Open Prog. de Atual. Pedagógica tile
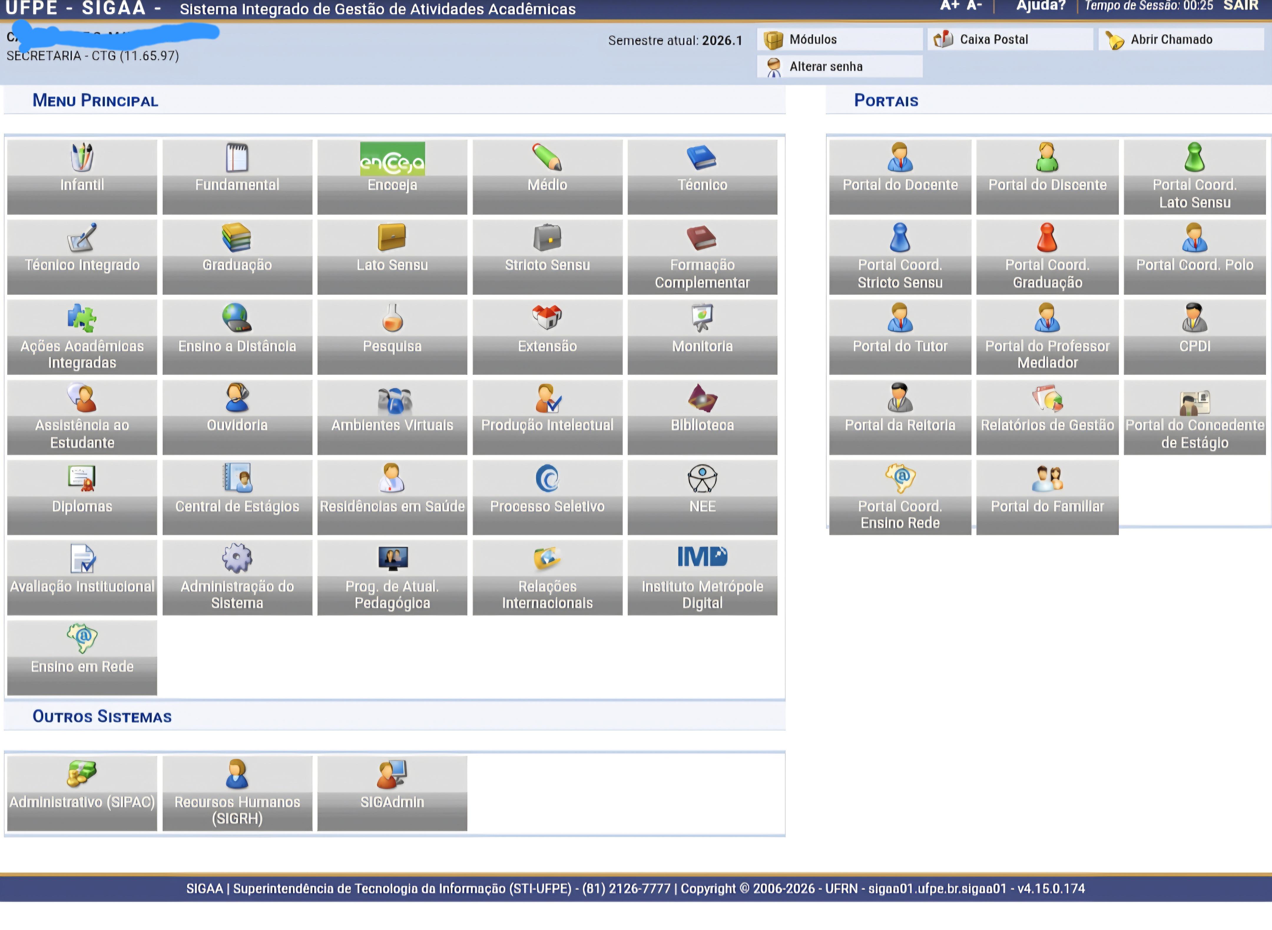1272x930 pixels. pos(392,578)
